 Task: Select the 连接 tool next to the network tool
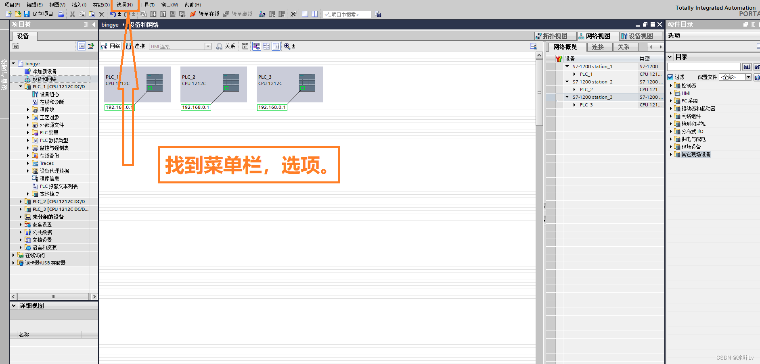(x=136, y=46)
